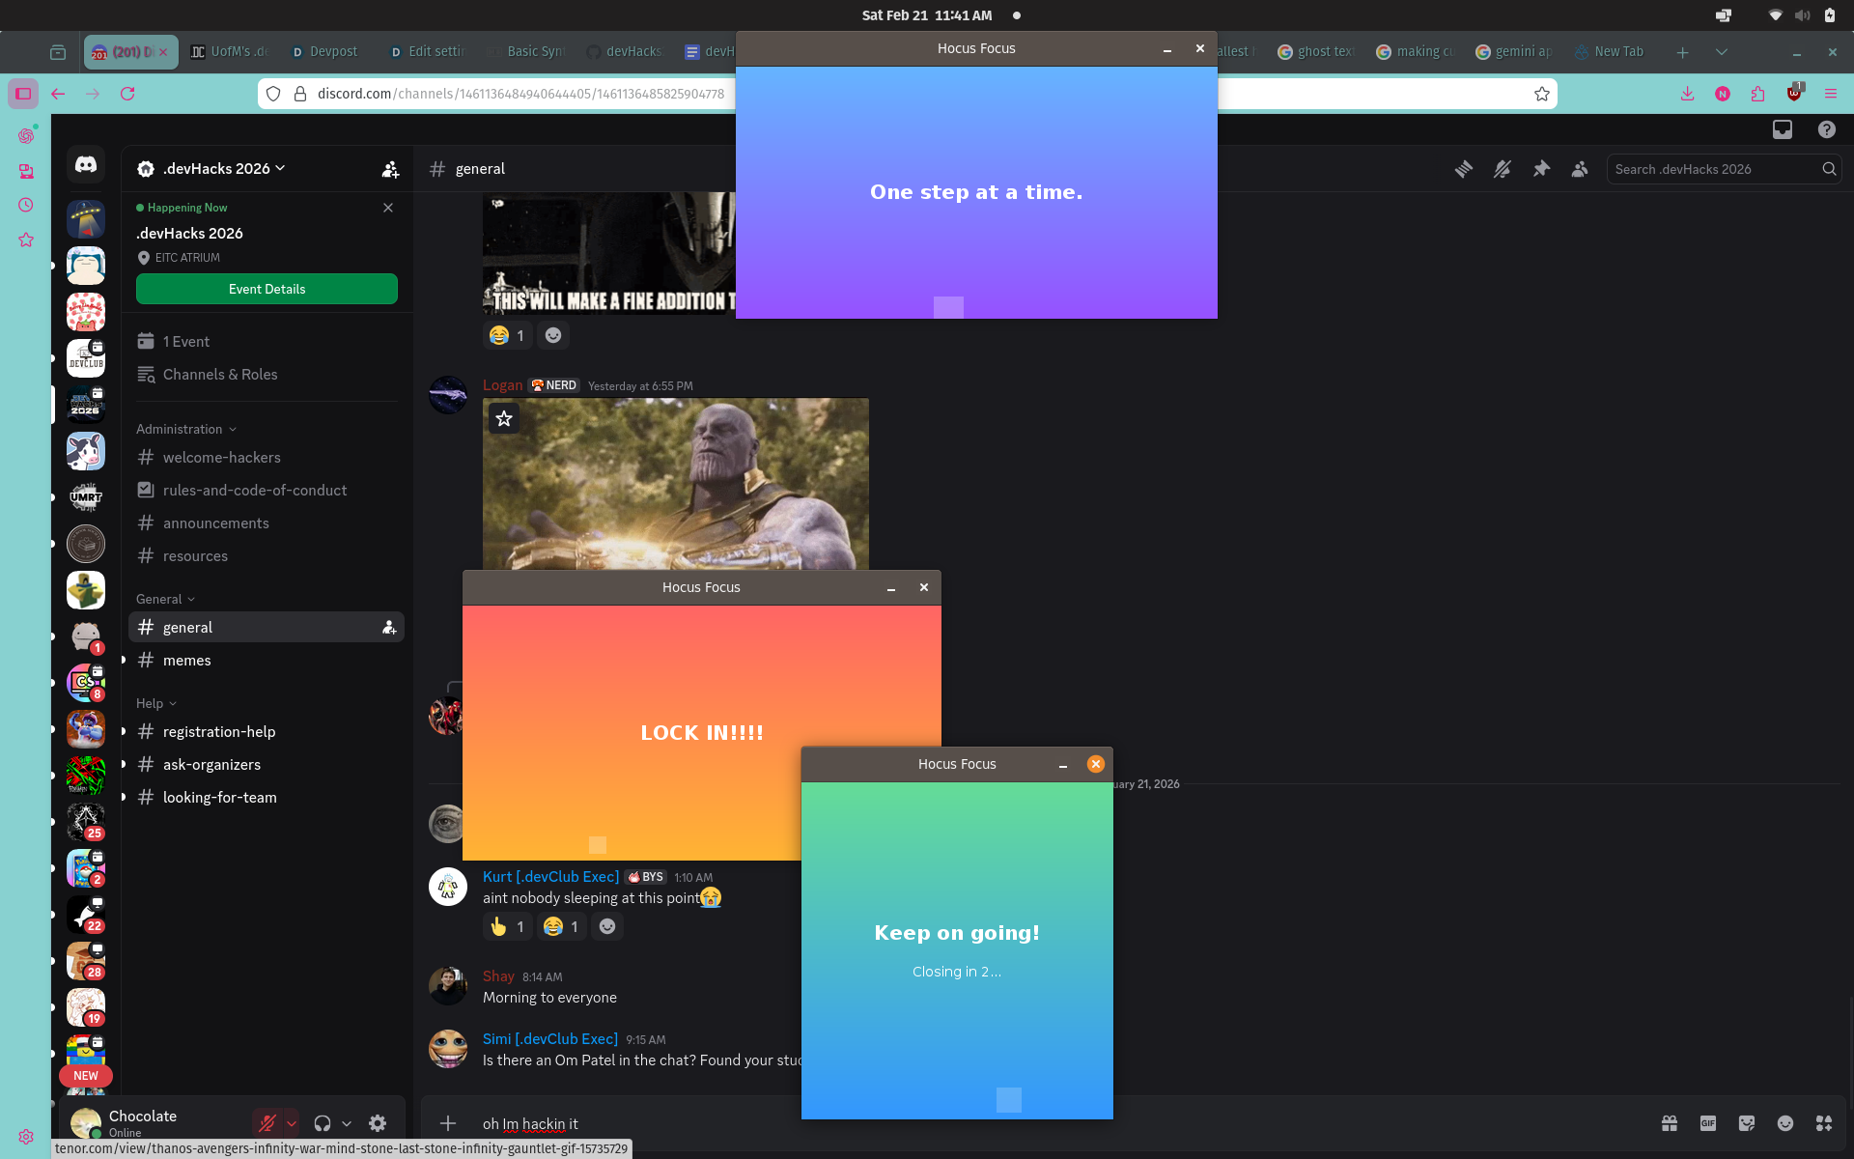Toggle headphones deafen button
Viewport: 1854px width, 1159px height.
[323, 1123]
